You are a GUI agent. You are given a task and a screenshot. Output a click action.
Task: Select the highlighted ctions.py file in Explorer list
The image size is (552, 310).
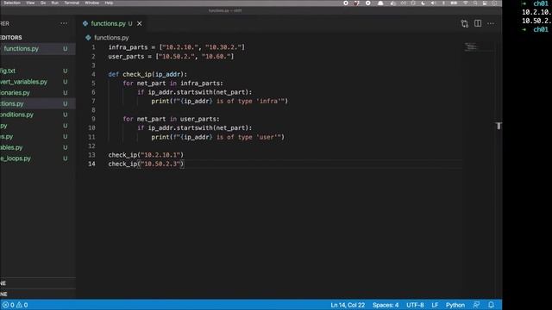pos(38,103)
